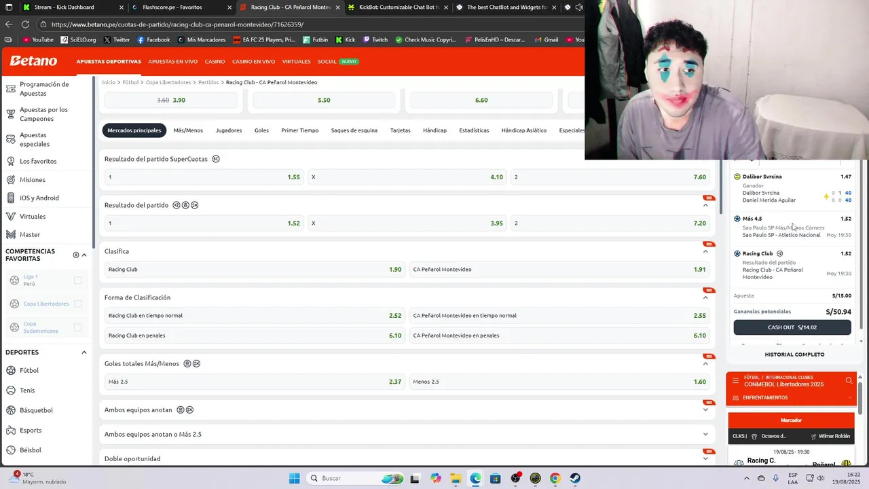Click the Betano logo
869x489 pixels.
click(33, 61)
